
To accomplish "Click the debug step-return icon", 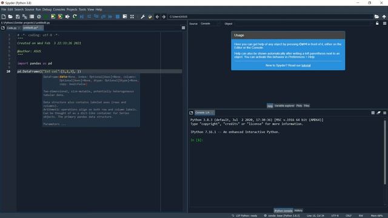I will click(x=103, y=16).
